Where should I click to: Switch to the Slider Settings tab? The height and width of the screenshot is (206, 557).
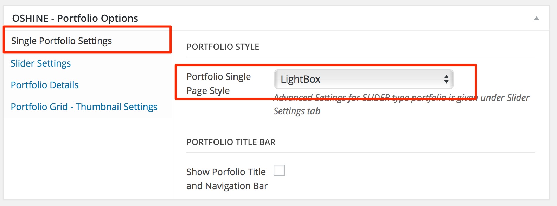click(x=41, y=63)
